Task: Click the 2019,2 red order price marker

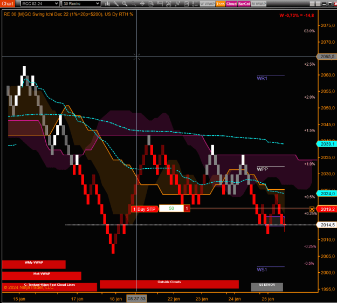Action: pos(327,209)
